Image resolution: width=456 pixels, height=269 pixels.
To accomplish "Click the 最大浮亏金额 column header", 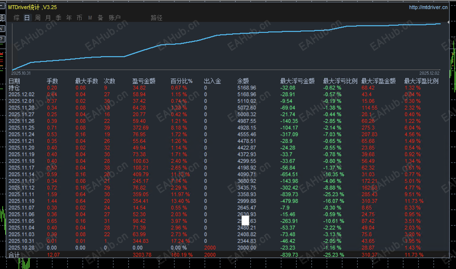I will 297,81.
